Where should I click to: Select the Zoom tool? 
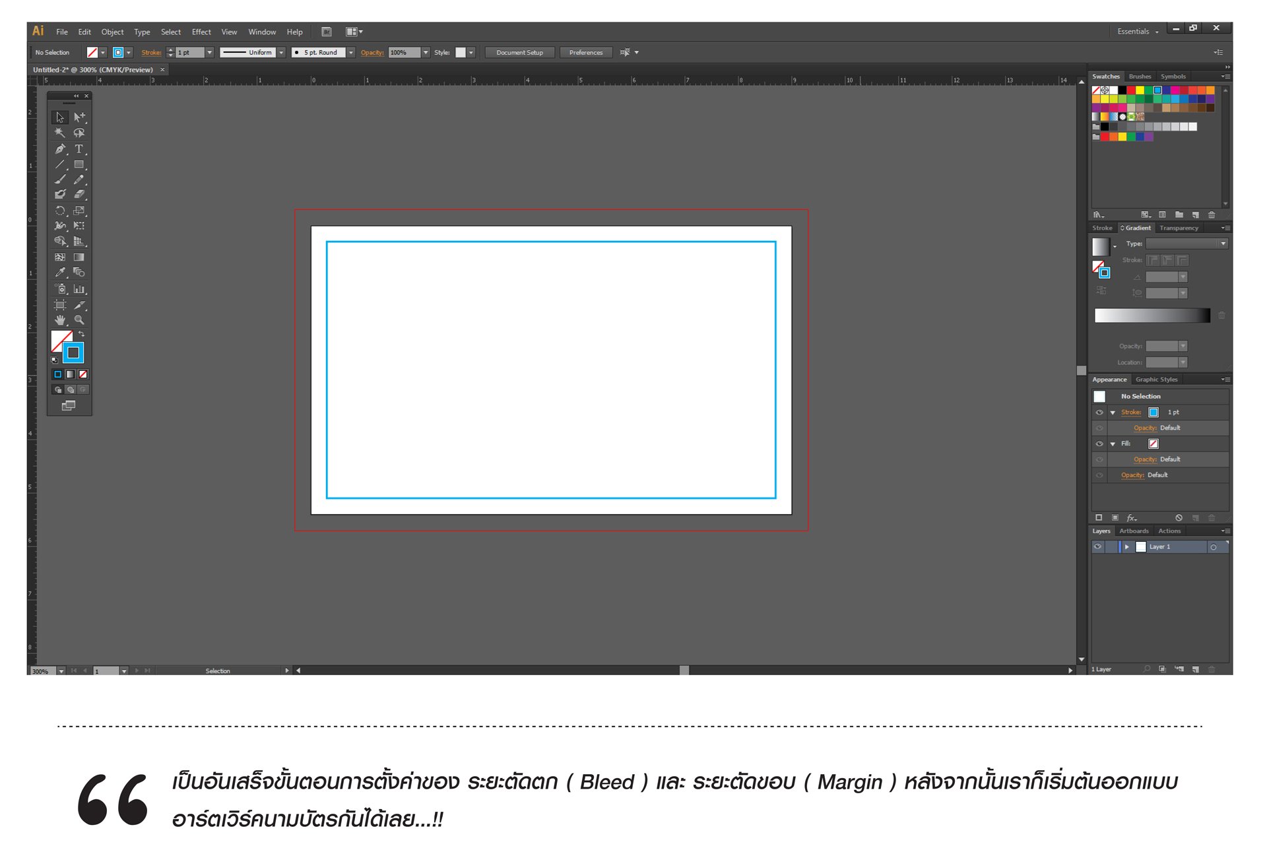coord(79,320)
